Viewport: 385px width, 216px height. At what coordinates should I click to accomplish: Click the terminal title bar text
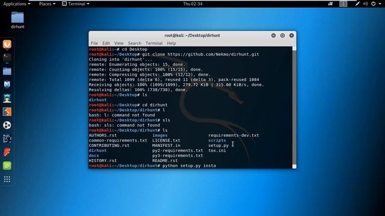[x=192, y=35]
